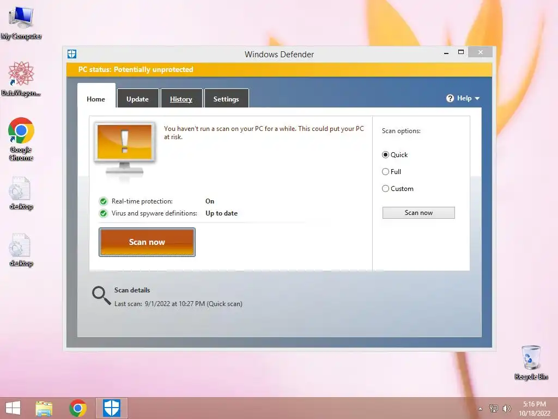Click the Scan details heading
Viewport: 558px width, 419px height.
pyautogui.click(x=132, y=290)
